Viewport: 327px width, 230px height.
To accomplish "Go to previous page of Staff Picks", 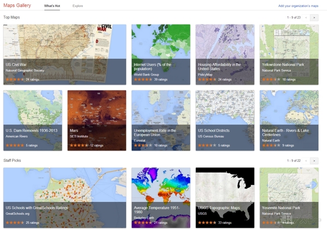I will (306, 161).
